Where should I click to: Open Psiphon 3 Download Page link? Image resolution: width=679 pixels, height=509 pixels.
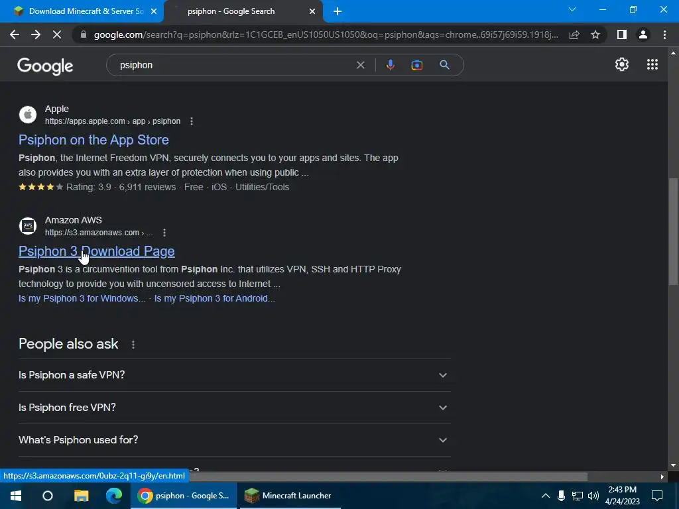97,251
